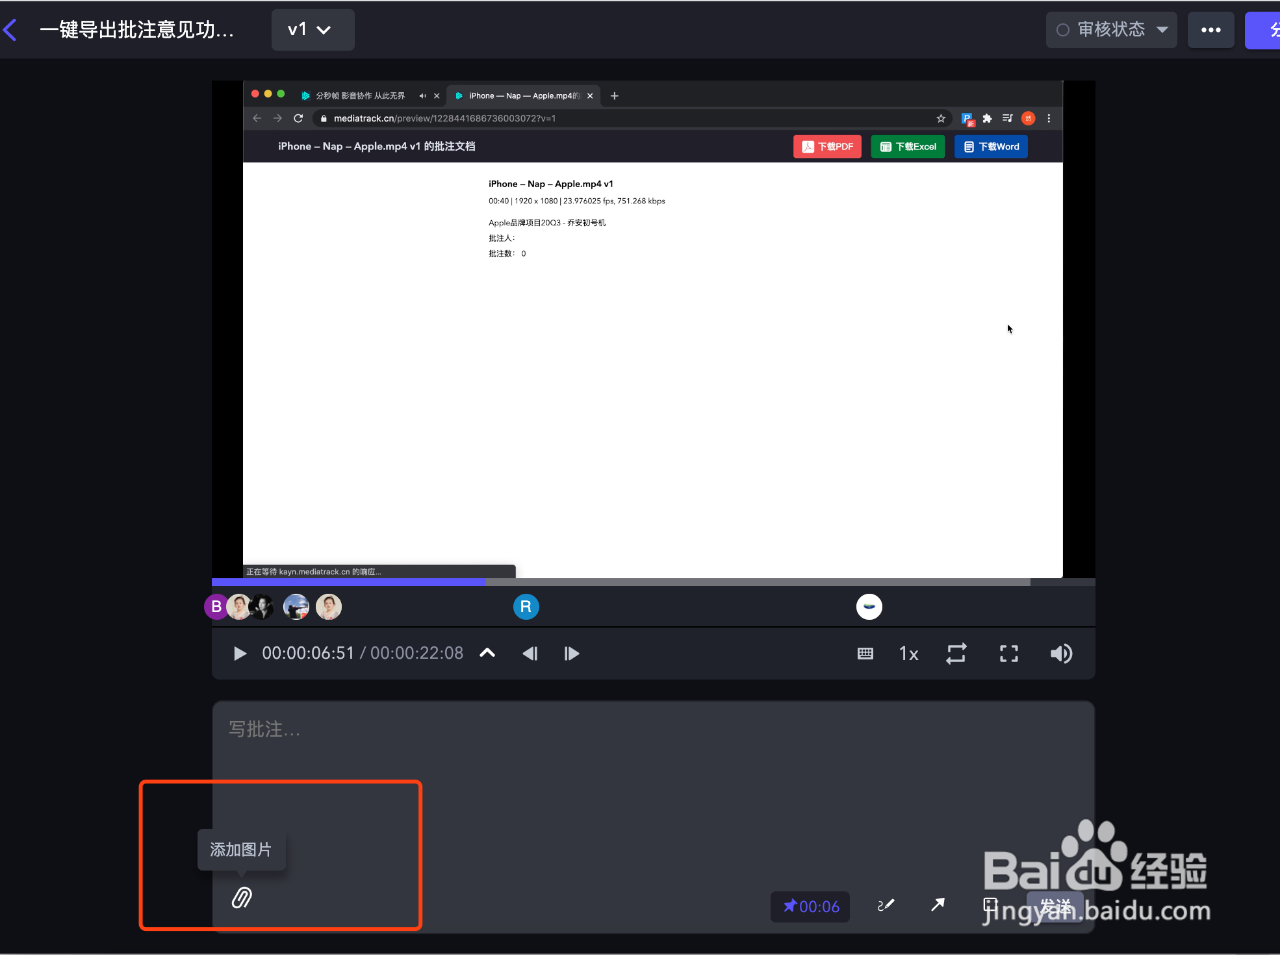
Task: Jump to the white avatar comment marker
Action: tap(869, 607)
